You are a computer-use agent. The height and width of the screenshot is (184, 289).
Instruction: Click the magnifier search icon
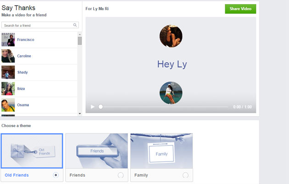click(x=75, y=25)
